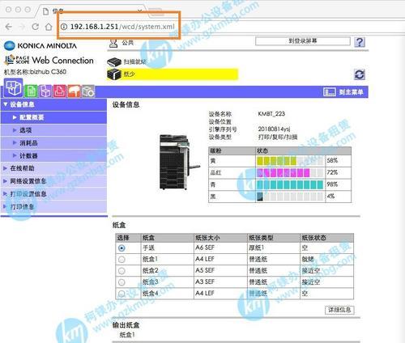Open the Information tab icon
The height and width of the screenshot is (343, 405).
[x=14, y=88]
